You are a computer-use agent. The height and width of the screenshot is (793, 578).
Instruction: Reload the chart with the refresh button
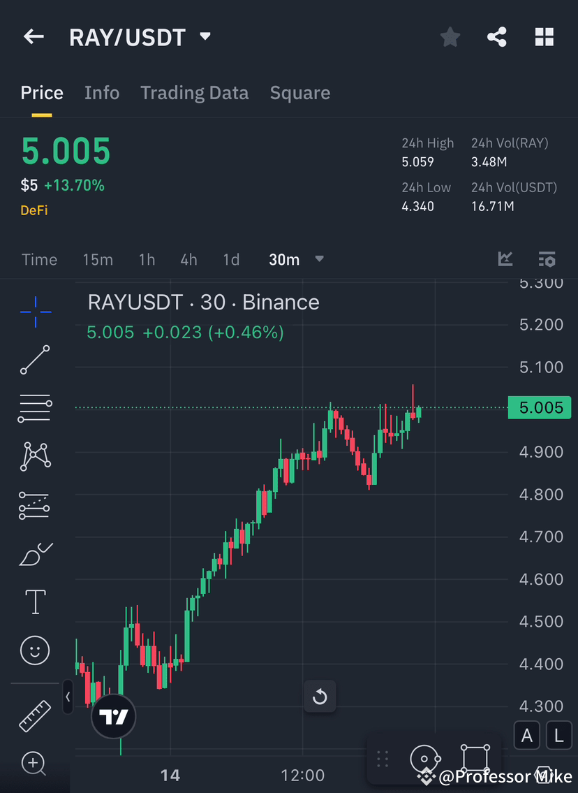[x=320, y=697]
